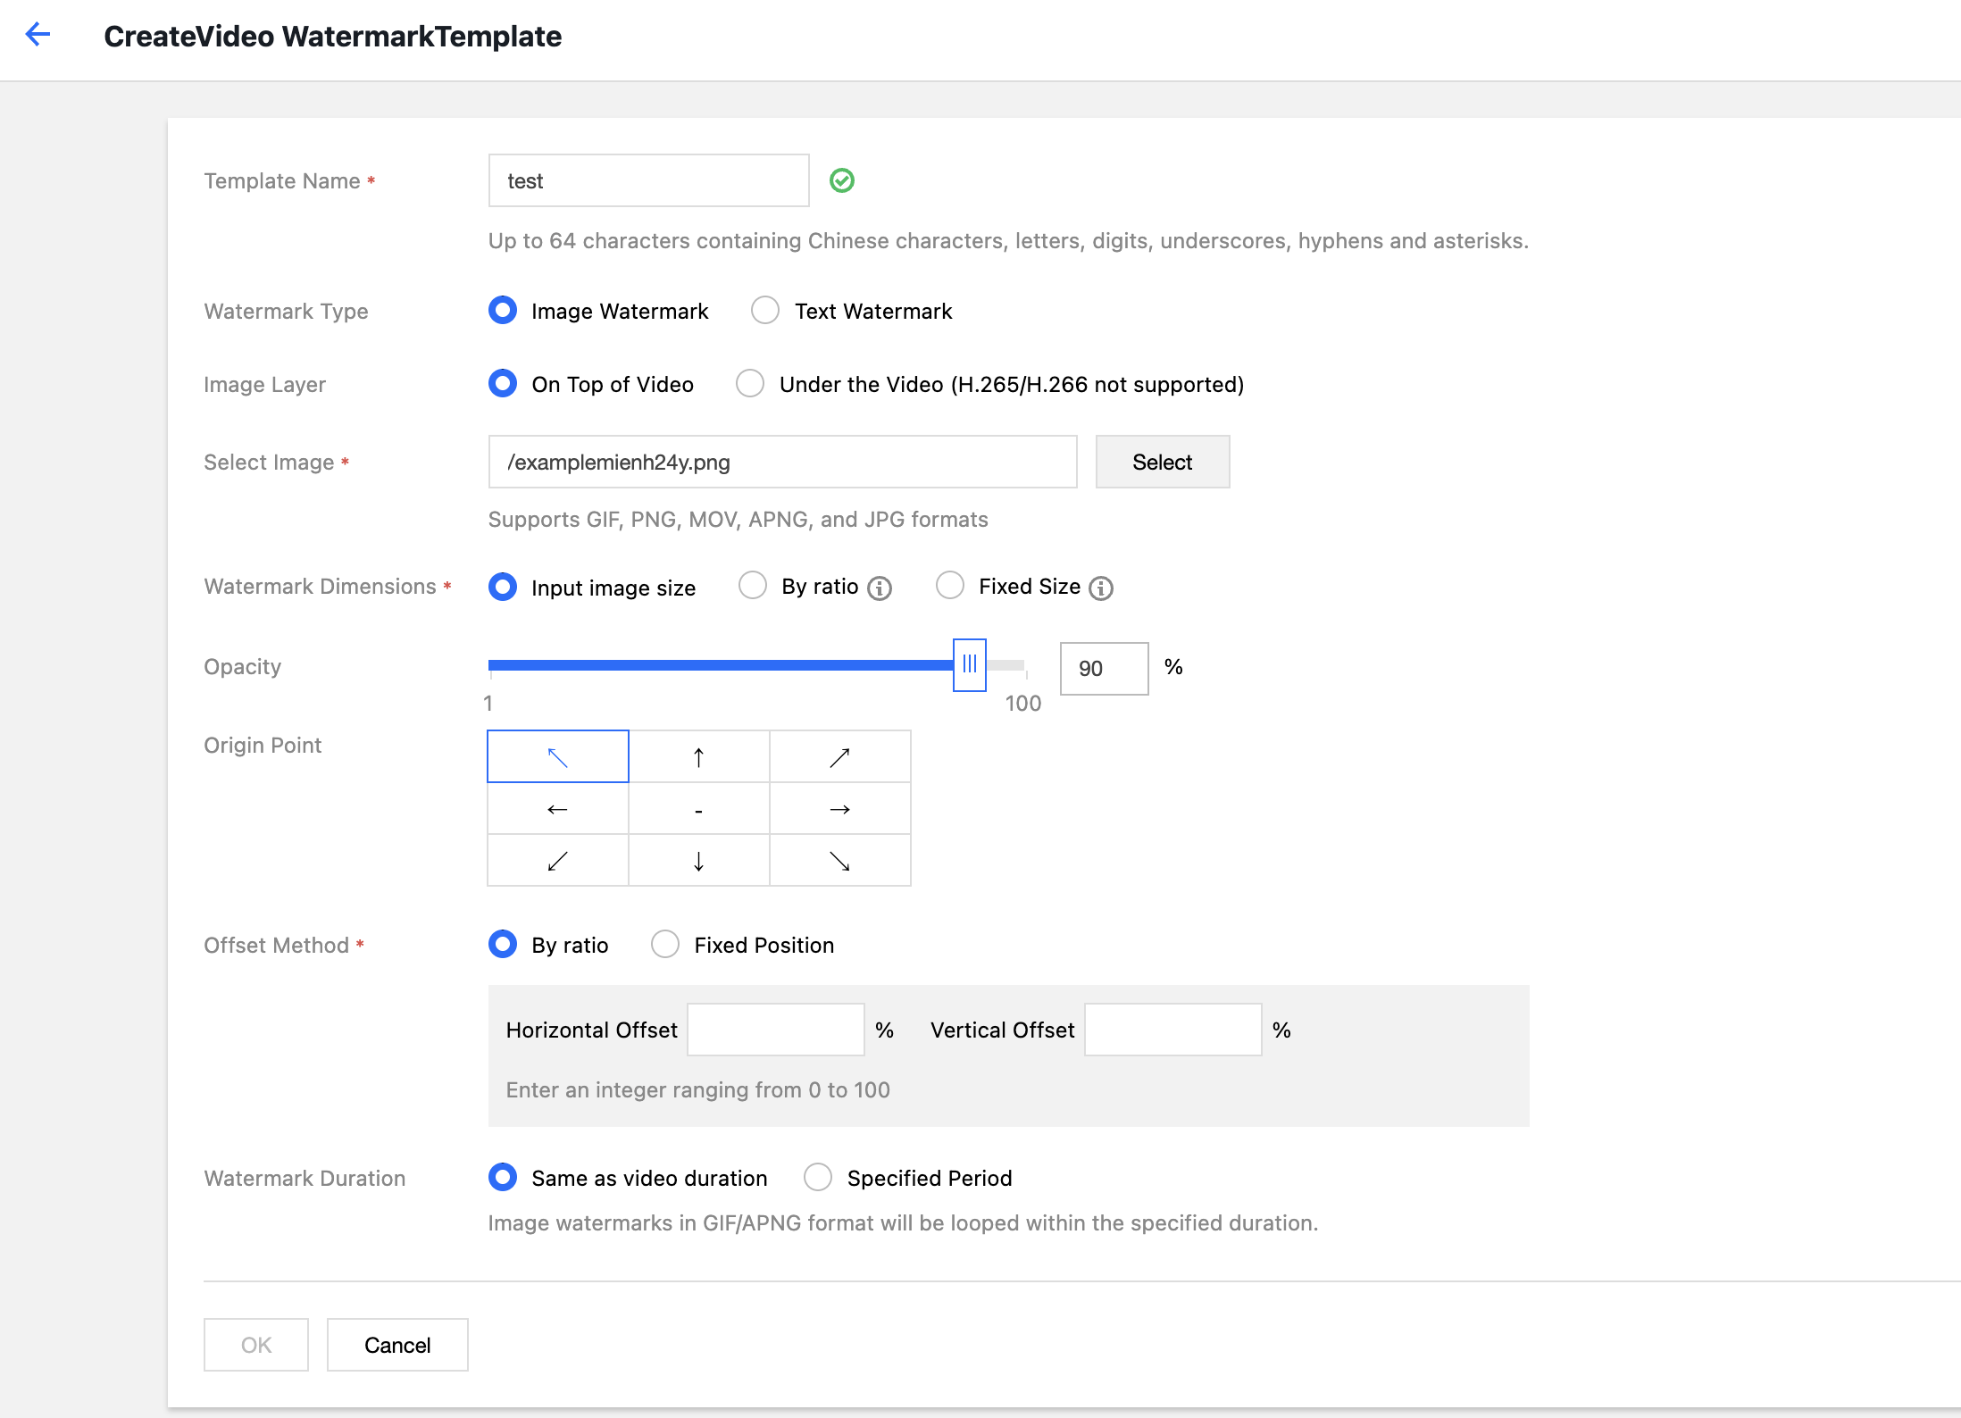Image resolution: width=1961 pixels, height=1418 pixels.
Task: Select Fixed Size watermark dimensions
Action: [x=950, y=586]
